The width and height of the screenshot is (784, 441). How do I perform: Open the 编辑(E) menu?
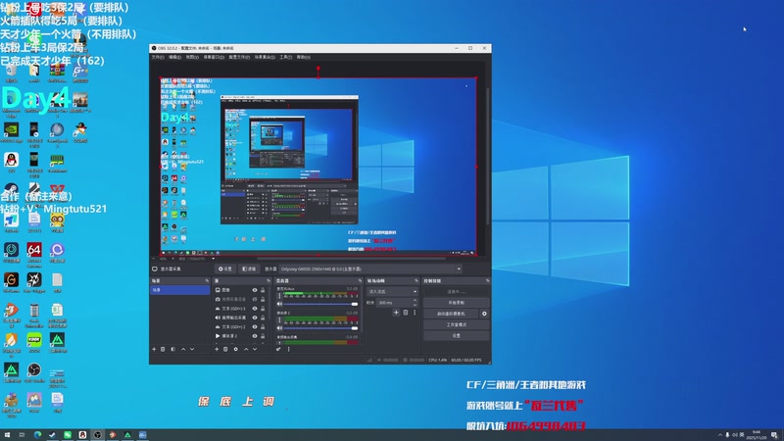174,57
